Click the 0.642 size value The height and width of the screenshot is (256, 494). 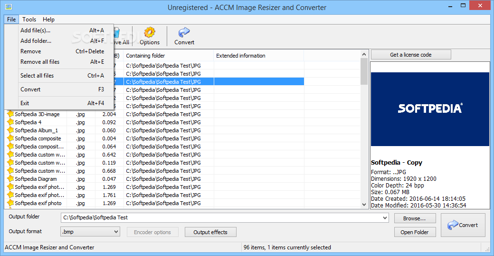(109, 155)
